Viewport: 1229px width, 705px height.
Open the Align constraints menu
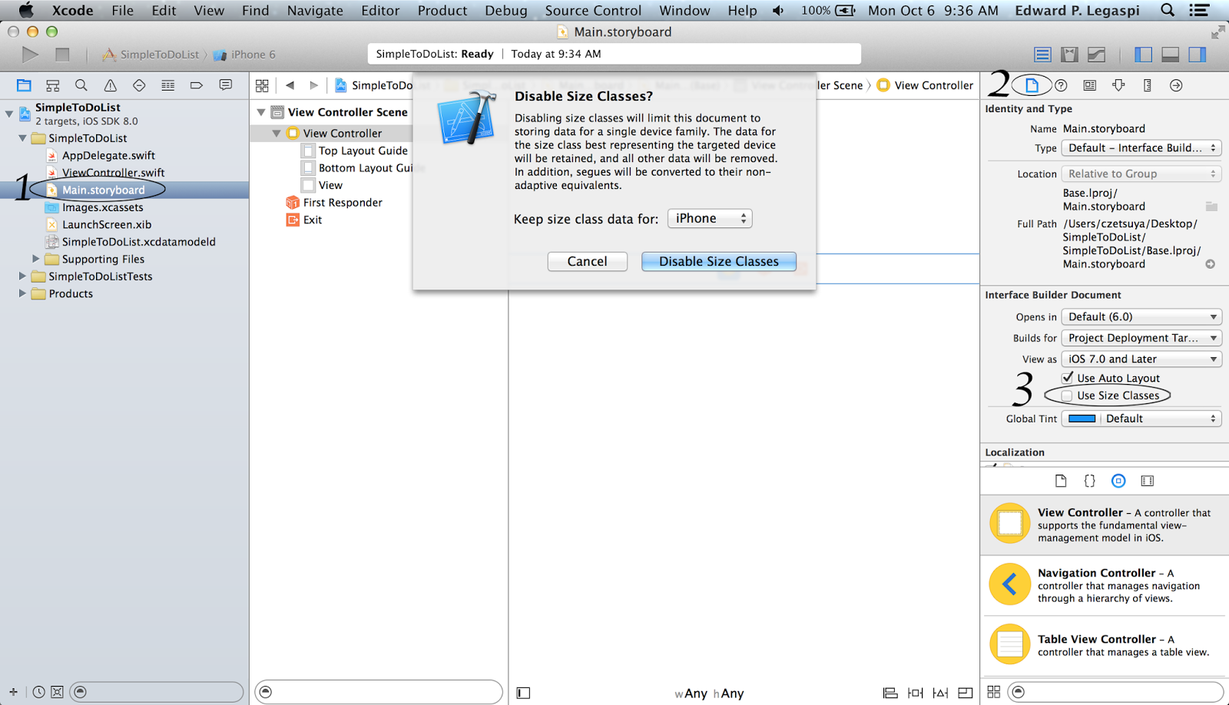point(890,693)
